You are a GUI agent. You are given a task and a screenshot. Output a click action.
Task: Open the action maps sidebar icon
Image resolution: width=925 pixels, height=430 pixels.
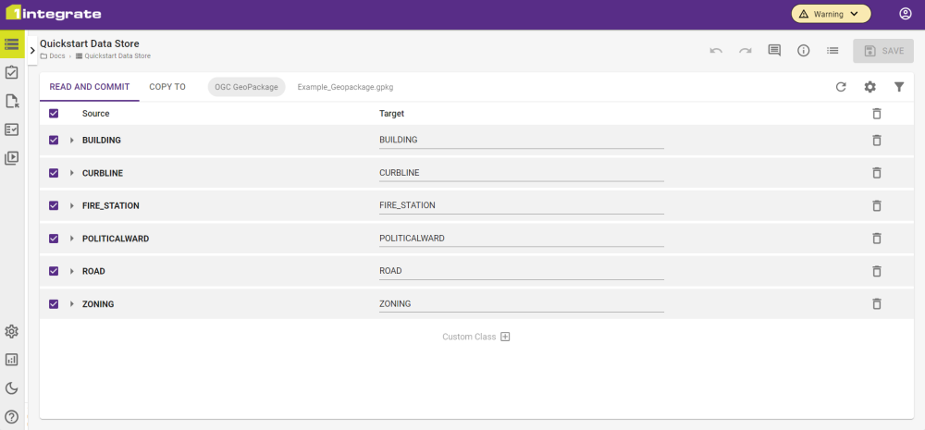tap(12, 129)
